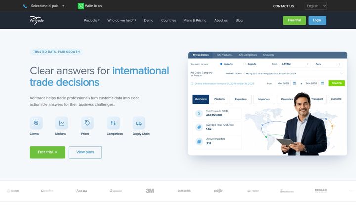Viewport: 356px width, 222px height.
Task: Click the Mar 2025 start date field
Action: pyautogui.click(x=283, y=83)
